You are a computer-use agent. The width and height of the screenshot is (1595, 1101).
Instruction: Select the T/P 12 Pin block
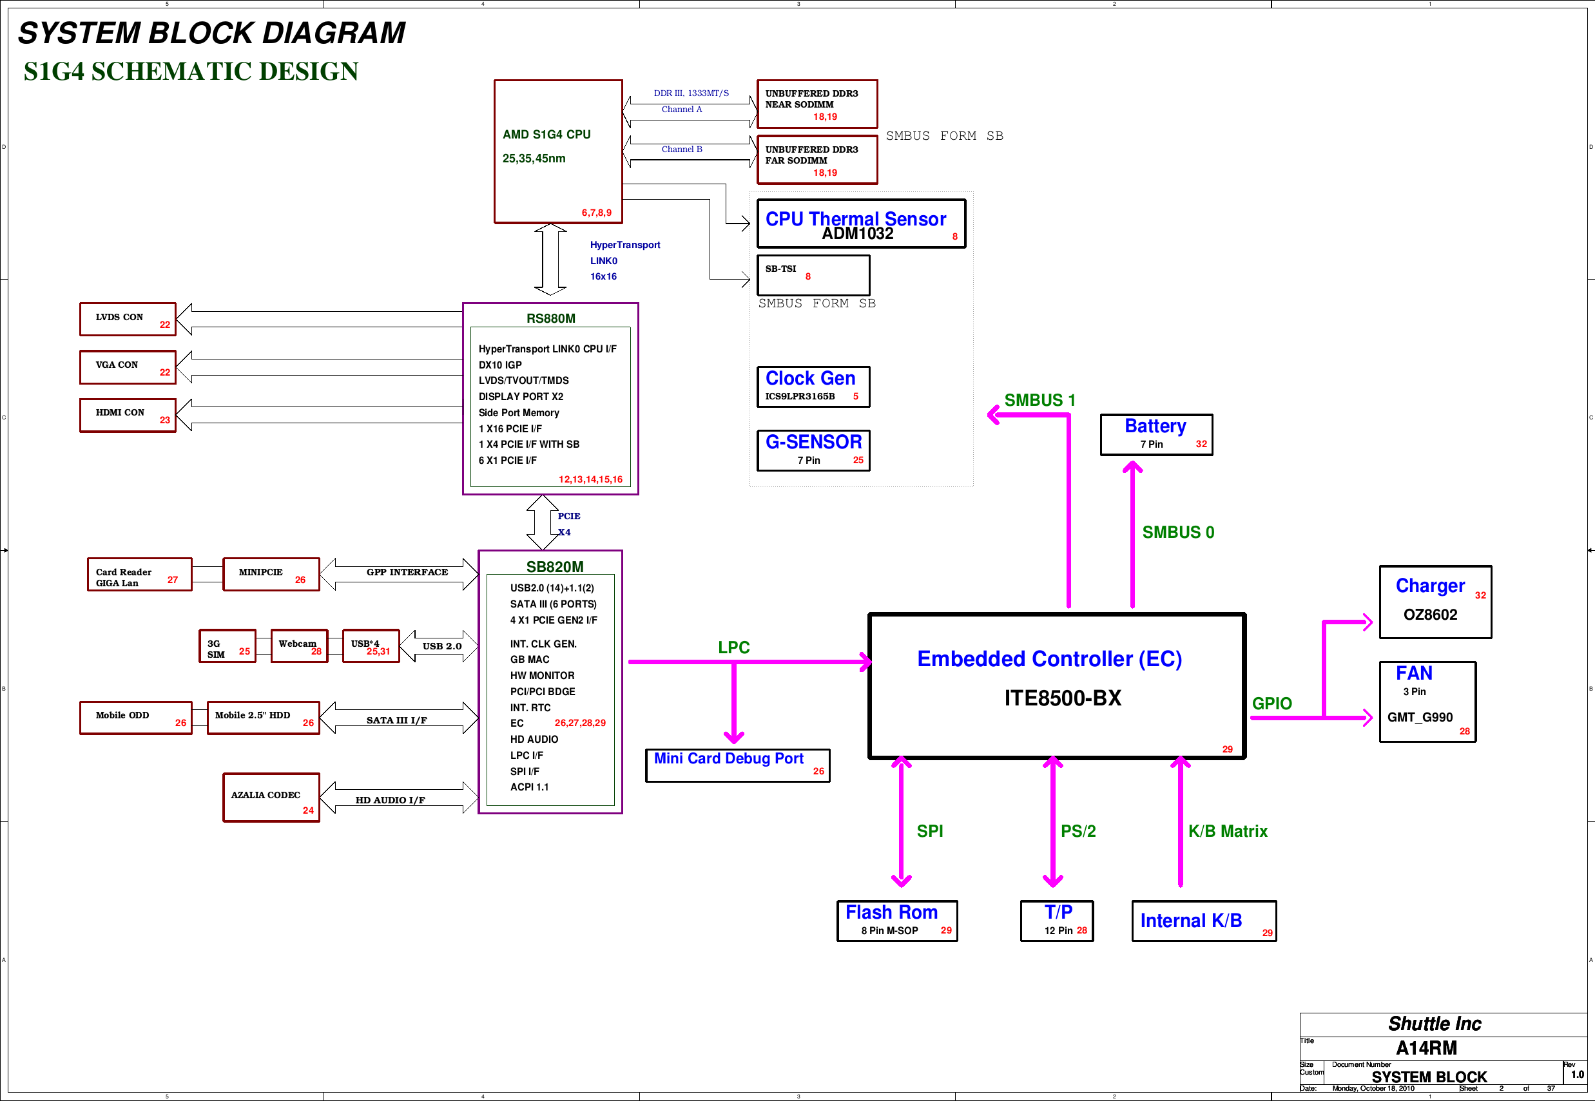[x=1057, y=920]
